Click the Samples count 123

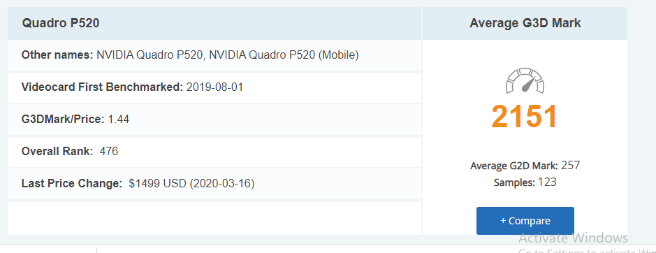click(x=547, y=182)
